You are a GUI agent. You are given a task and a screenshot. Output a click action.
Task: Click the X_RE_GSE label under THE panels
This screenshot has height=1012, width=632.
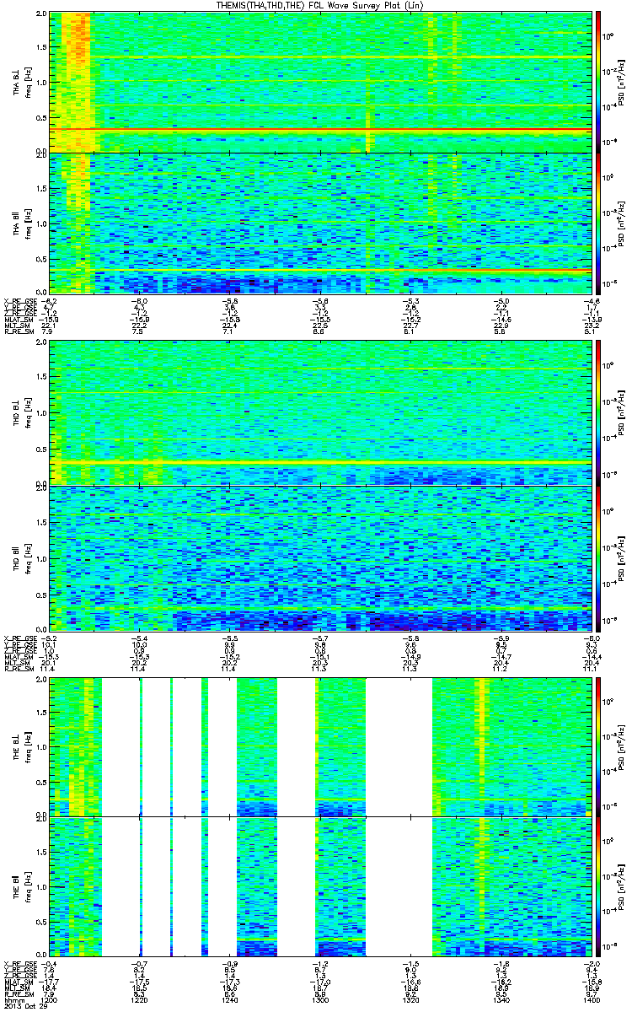coord(19,962)
